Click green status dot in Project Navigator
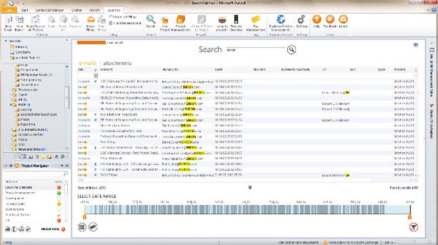This screenshot has height=245, width=438. pos(59,193)
